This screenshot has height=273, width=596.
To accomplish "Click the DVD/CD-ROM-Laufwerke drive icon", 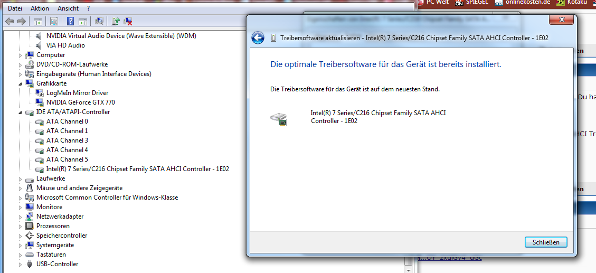I will [30, 64].
